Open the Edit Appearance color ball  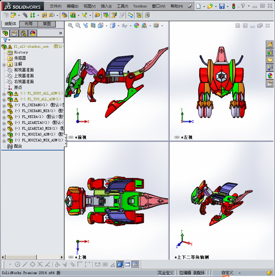tap(137, 25)
